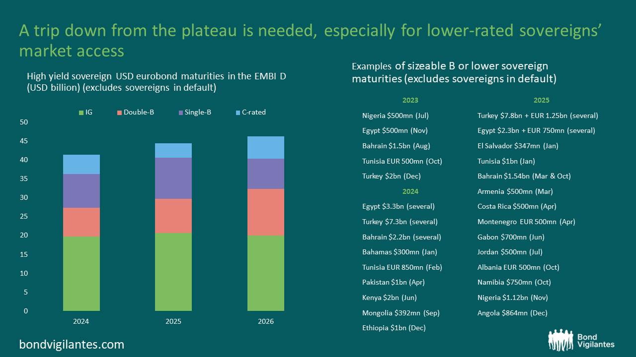Select 'Costa Rica $500mn (Apr)' entry
636x357 pixels.
(517, 206)
